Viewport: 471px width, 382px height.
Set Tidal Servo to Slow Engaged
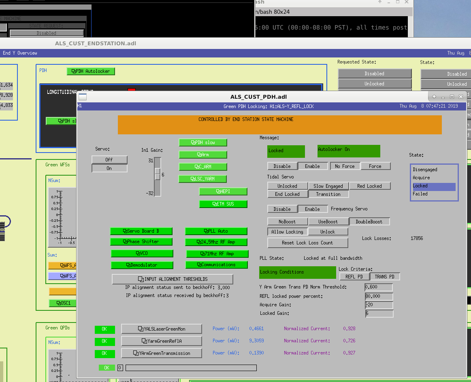pos(328,186)
